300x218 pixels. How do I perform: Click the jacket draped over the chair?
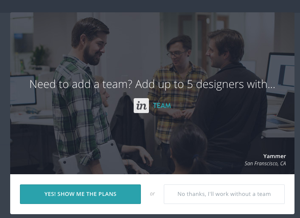click(127, 119)
